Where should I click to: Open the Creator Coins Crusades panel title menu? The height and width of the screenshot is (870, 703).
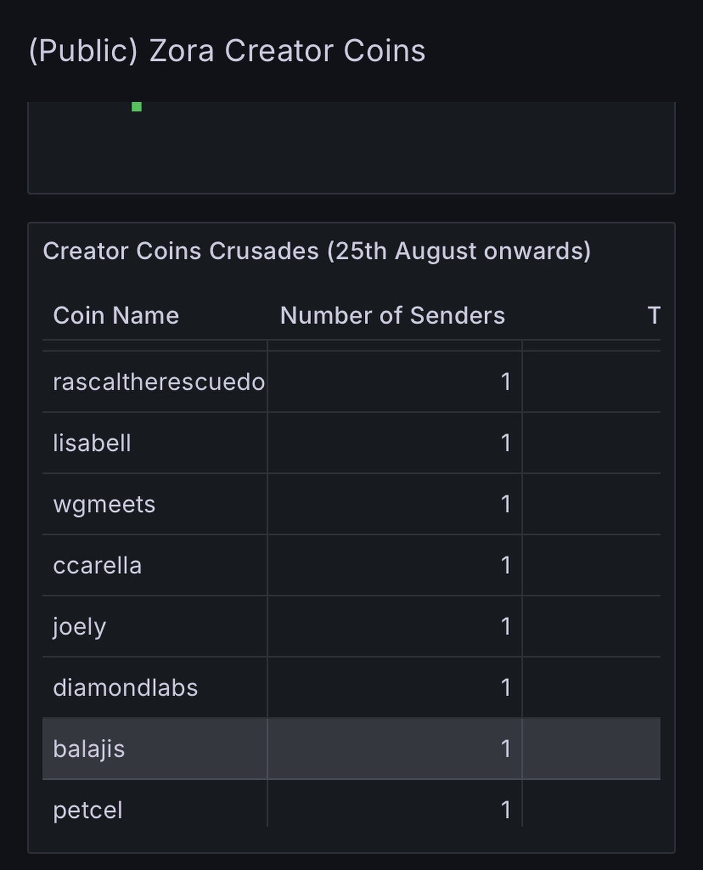coord(317,251)
